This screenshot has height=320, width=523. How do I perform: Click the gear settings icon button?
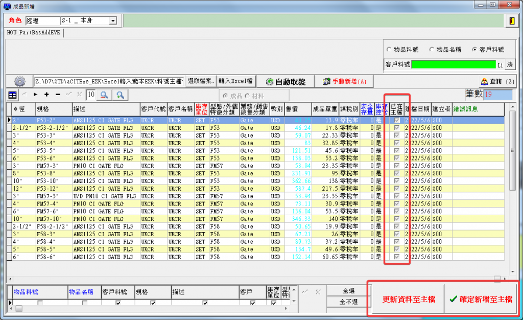(x=19, y=81)
